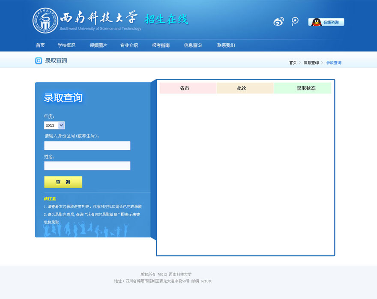Follow the 首页 breadcrumb link
377x299 pixels.
click(293, 63)
